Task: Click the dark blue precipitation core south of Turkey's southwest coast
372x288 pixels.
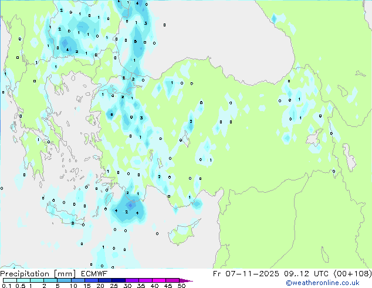Action: click(130, 205)
